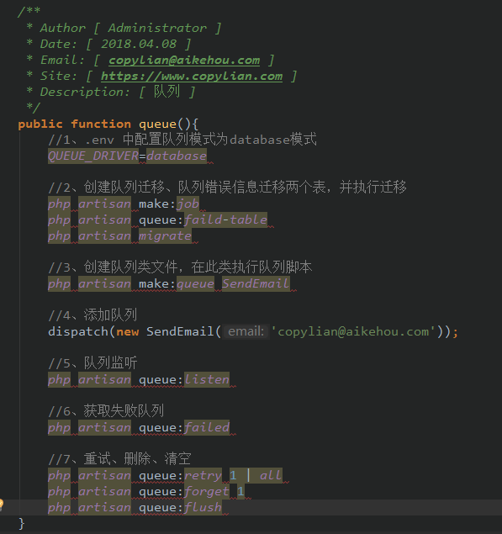Click the queue:listen command text

[x=184, y=380]
